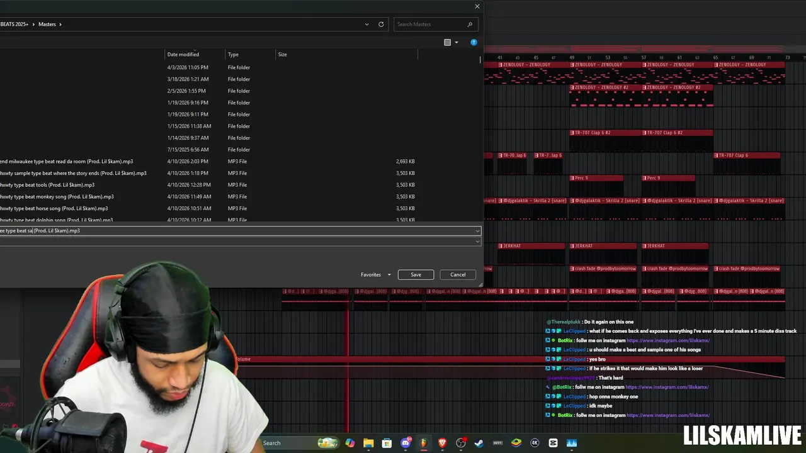Viewport: 806px width, 453px height.
Task: Select the folder modified 7/15/2025 6:56 AM
Action: [208, 150]
